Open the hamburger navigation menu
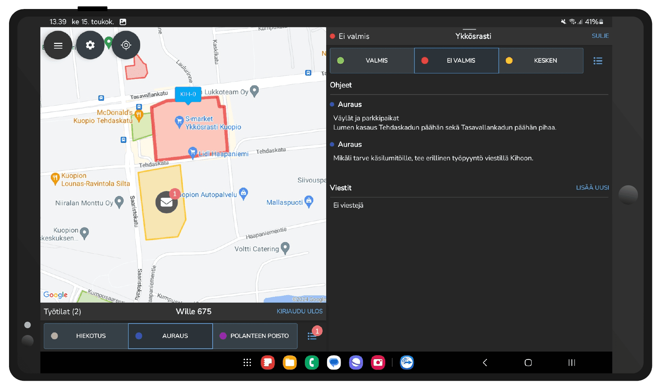The height and width of the screenshot is (389, 661). pyautogui.click(x=58, y=45)
